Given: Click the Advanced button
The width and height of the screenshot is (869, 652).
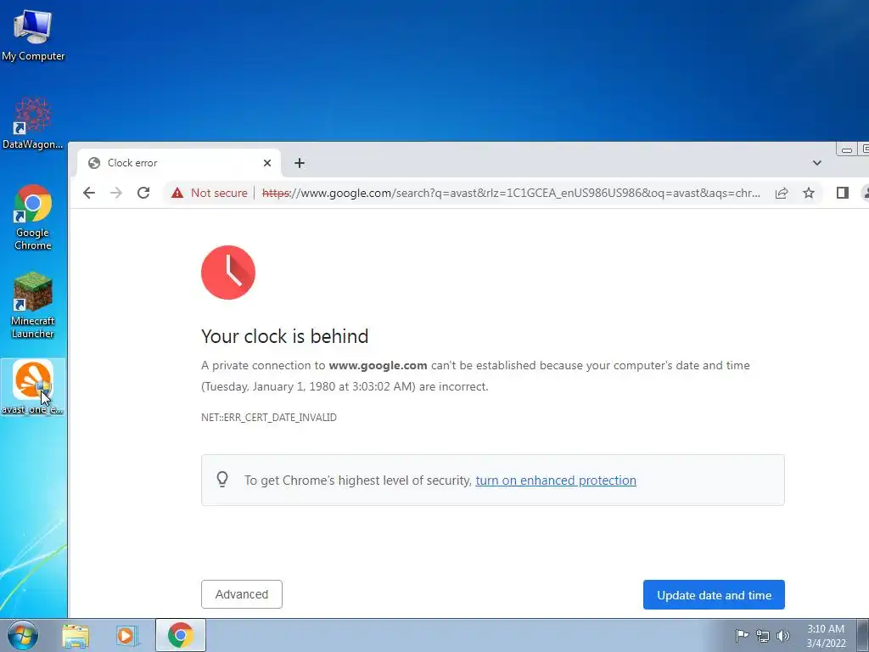Looking at the screenshot, I should 242,594.
